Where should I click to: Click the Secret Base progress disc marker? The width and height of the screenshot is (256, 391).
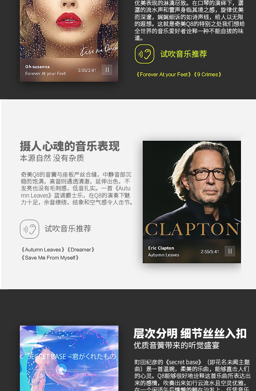pos(61,369)
